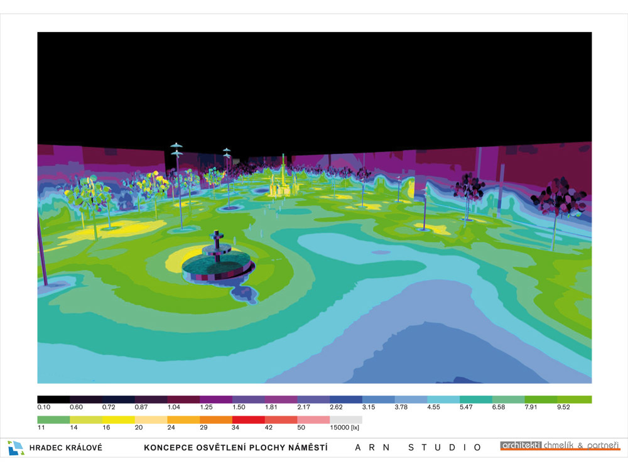The image size is (628, 471).
Task: Select the 1.25 purple legend swatch
Action: click(x=216, y=399)
